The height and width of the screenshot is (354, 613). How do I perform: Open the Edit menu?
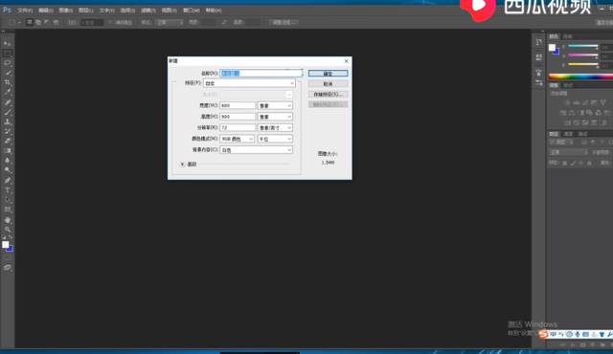pos(45,11)
